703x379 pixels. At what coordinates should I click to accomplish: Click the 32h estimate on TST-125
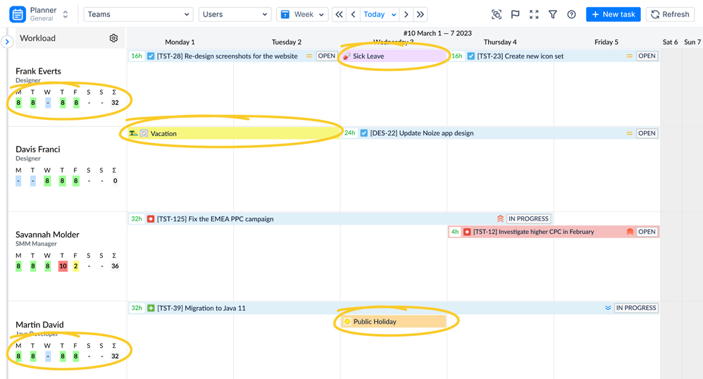(x=136, y=219)
